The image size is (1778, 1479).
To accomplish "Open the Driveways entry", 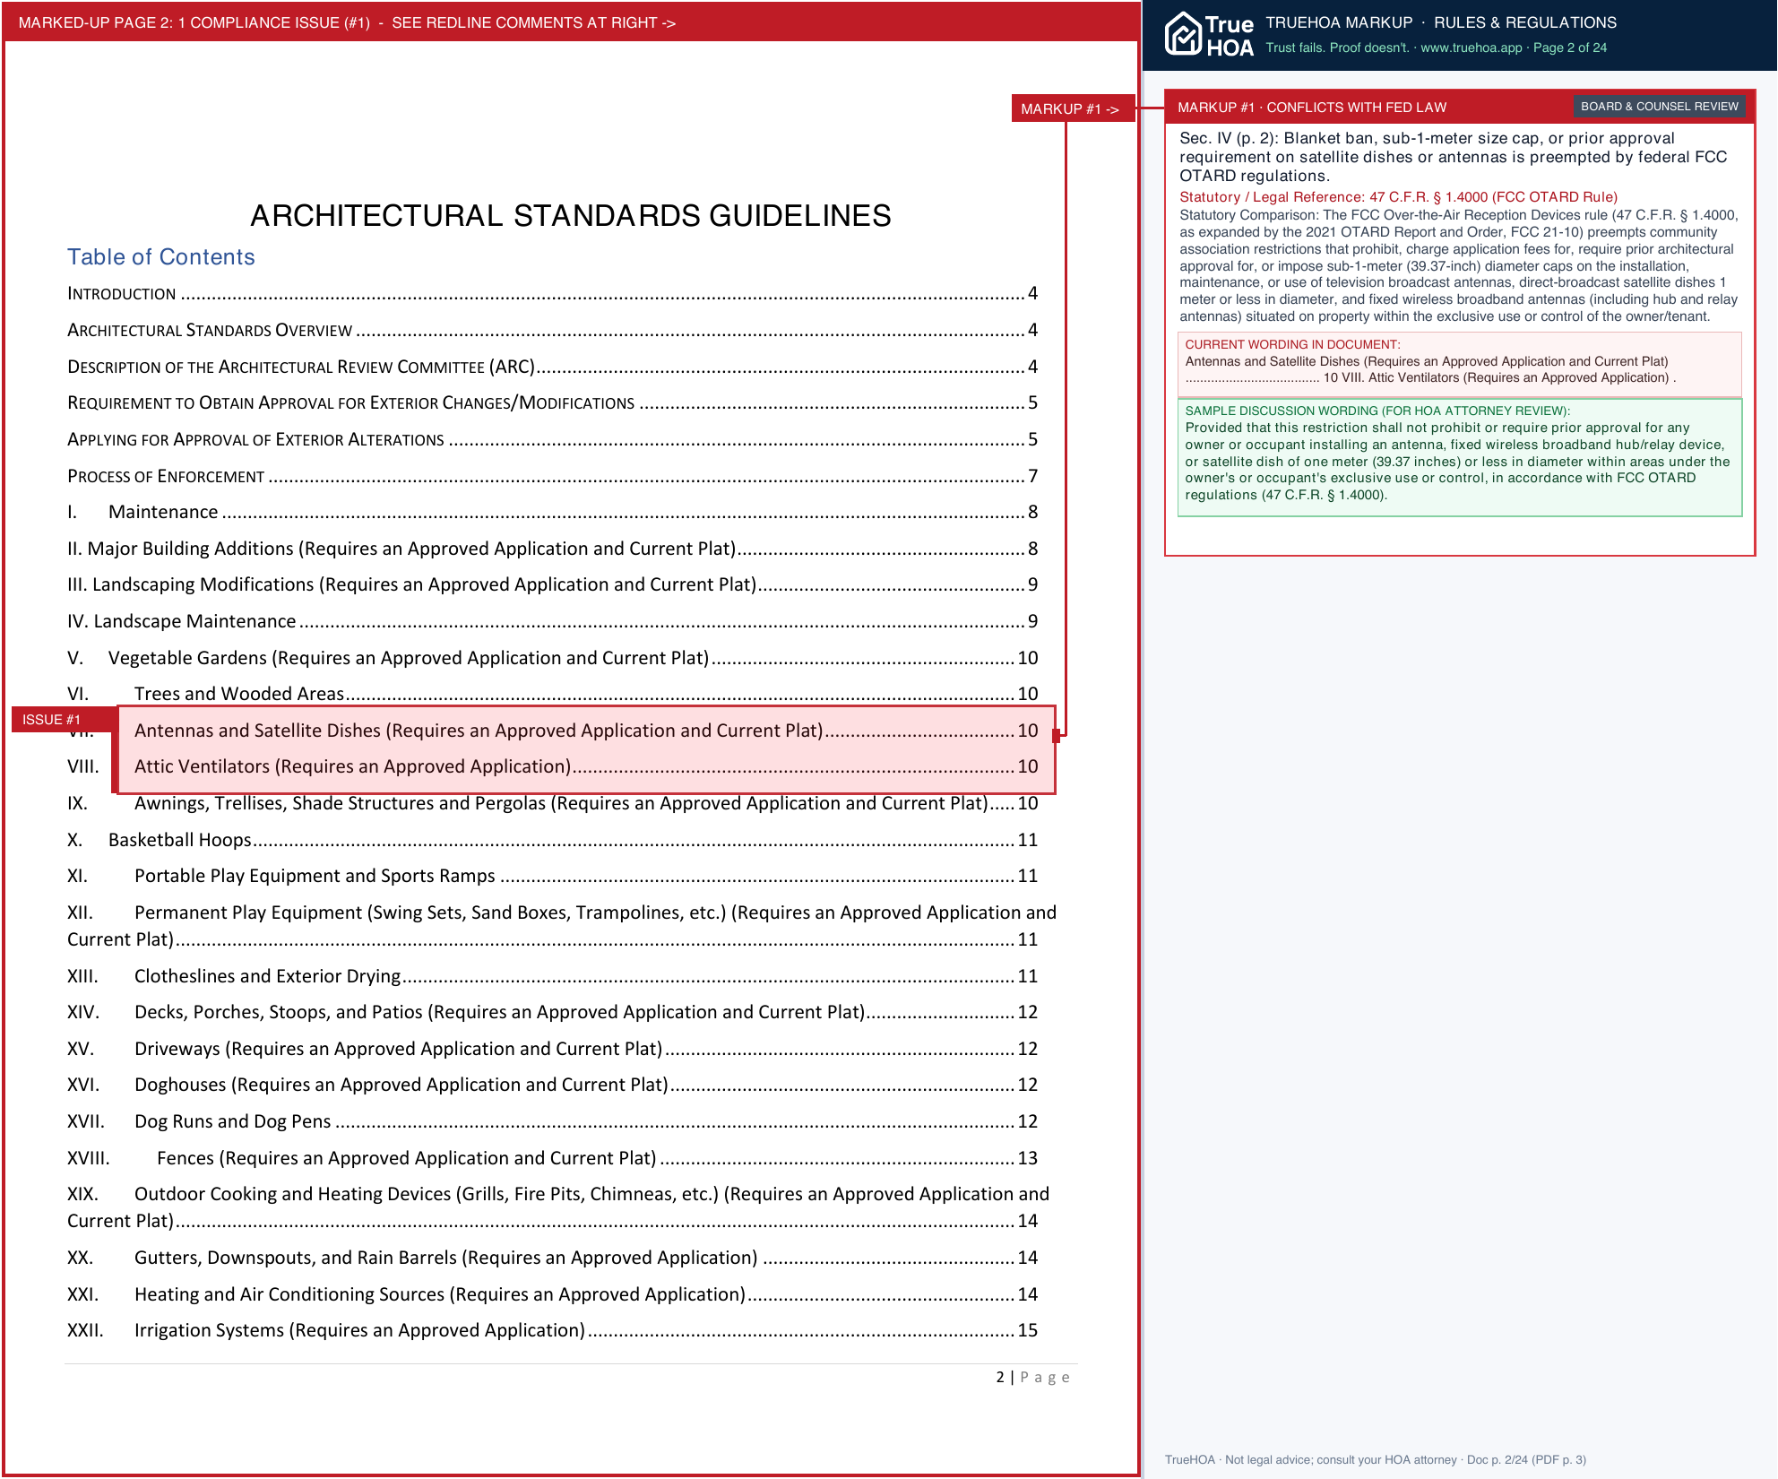I will coord(552,1049).
